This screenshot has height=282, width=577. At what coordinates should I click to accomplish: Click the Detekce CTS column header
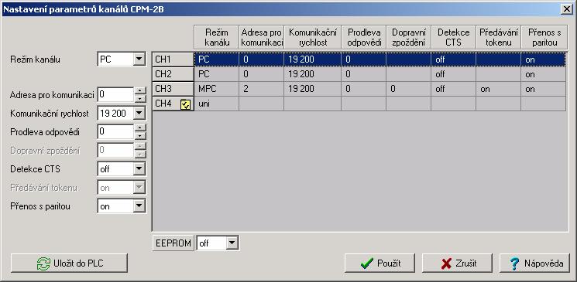pos(453,37)
